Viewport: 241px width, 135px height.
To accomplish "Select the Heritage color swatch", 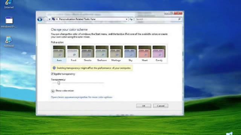I will click(116, 54).
